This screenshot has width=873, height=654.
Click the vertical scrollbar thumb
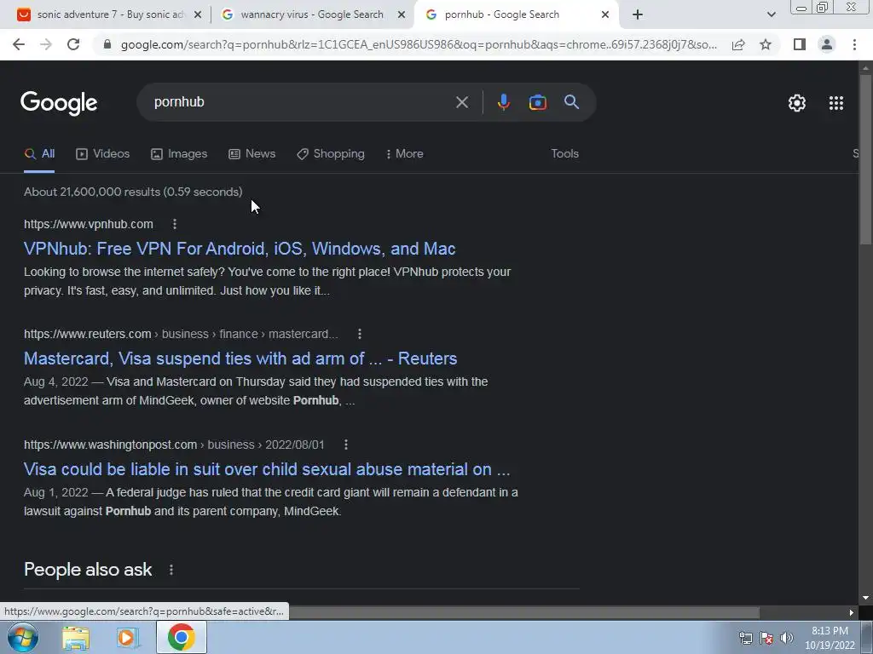pos(865,158)
